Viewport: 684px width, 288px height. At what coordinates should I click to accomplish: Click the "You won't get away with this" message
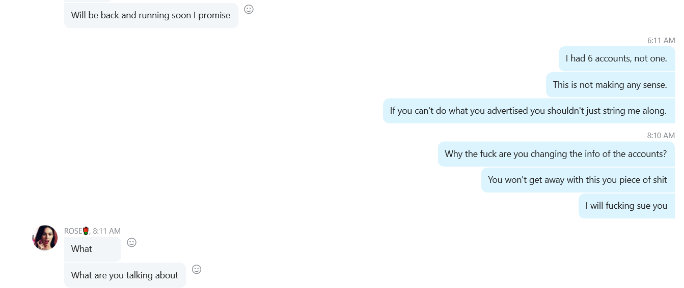[578, 180]
